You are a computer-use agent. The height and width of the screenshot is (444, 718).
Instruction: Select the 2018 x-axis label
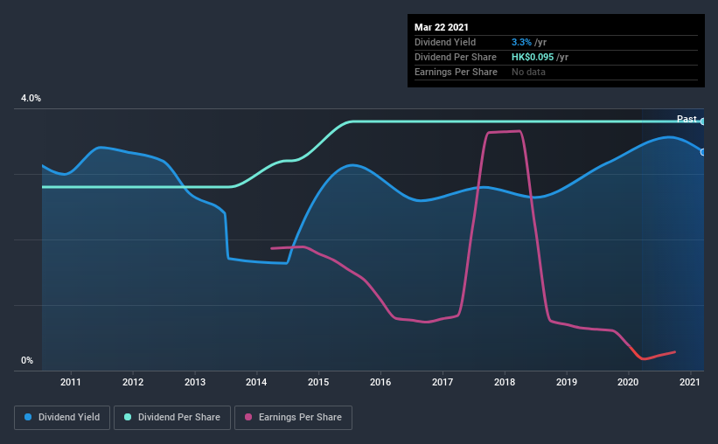pyautogui.click(x=505, y=382)
